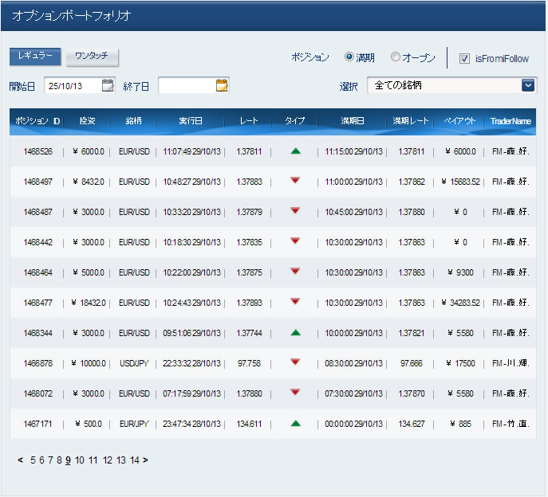Screen dimensions: 548x497
Task: Click current page number 9
Action: 68,460
